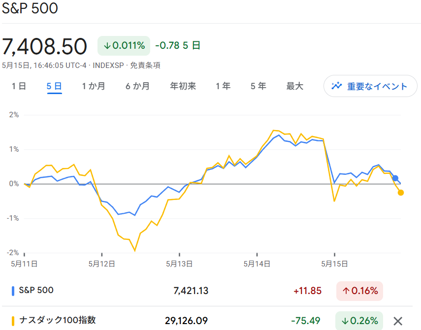Viewport: 421px width, 330px height.
Task: Click the yellow ナスダック100指数 legend swatch
Action: click(x=13, y=321)
